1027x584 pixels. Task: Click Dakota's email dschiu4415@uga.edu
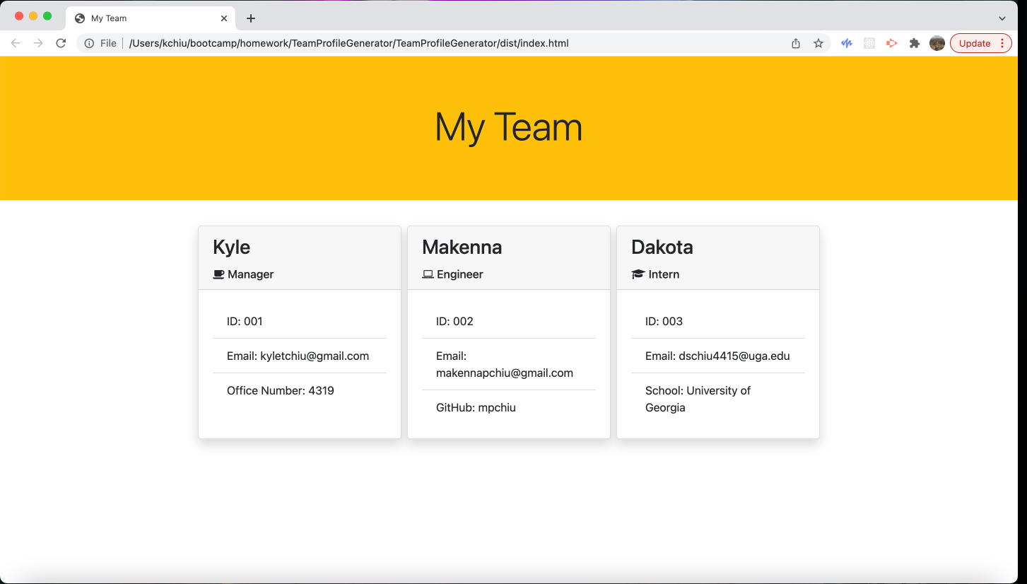pyautogui.click(x=734, y=356)
